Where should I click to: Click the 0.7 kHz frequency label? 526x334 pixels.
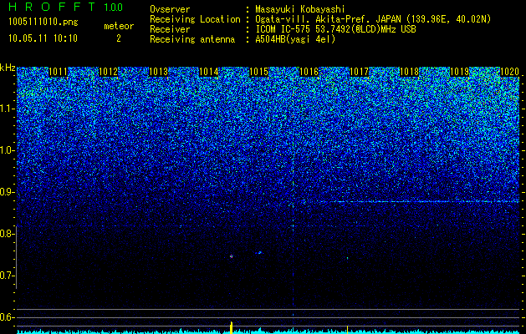point(7,276)
